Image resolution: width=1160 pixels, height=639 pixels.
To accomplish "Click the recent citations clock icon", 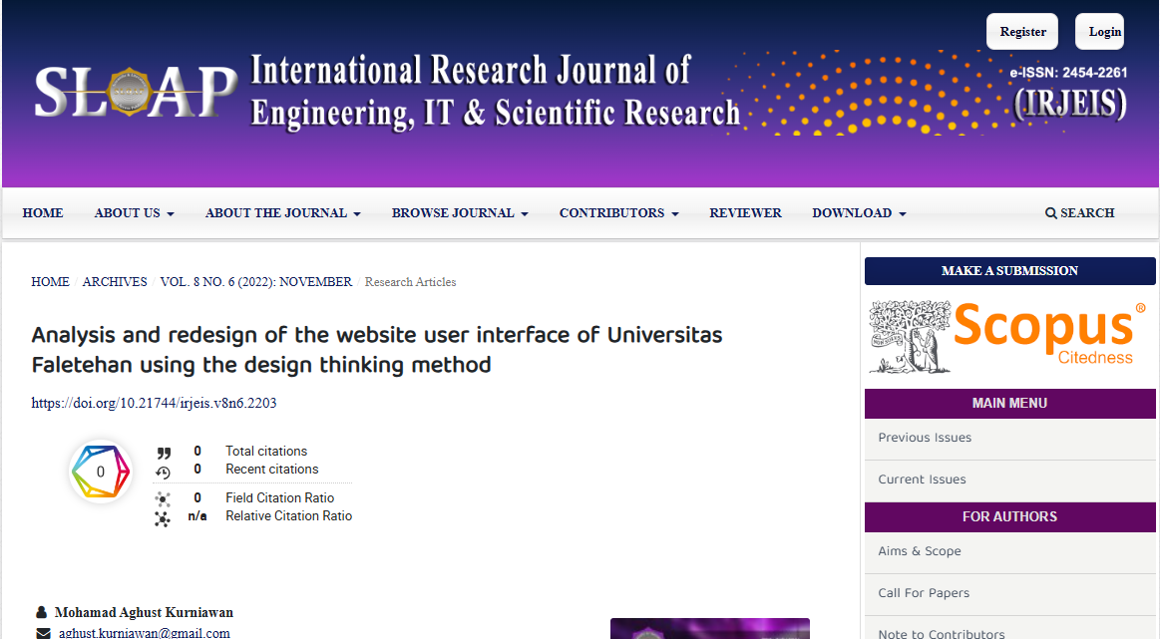I will pos(164,472).
